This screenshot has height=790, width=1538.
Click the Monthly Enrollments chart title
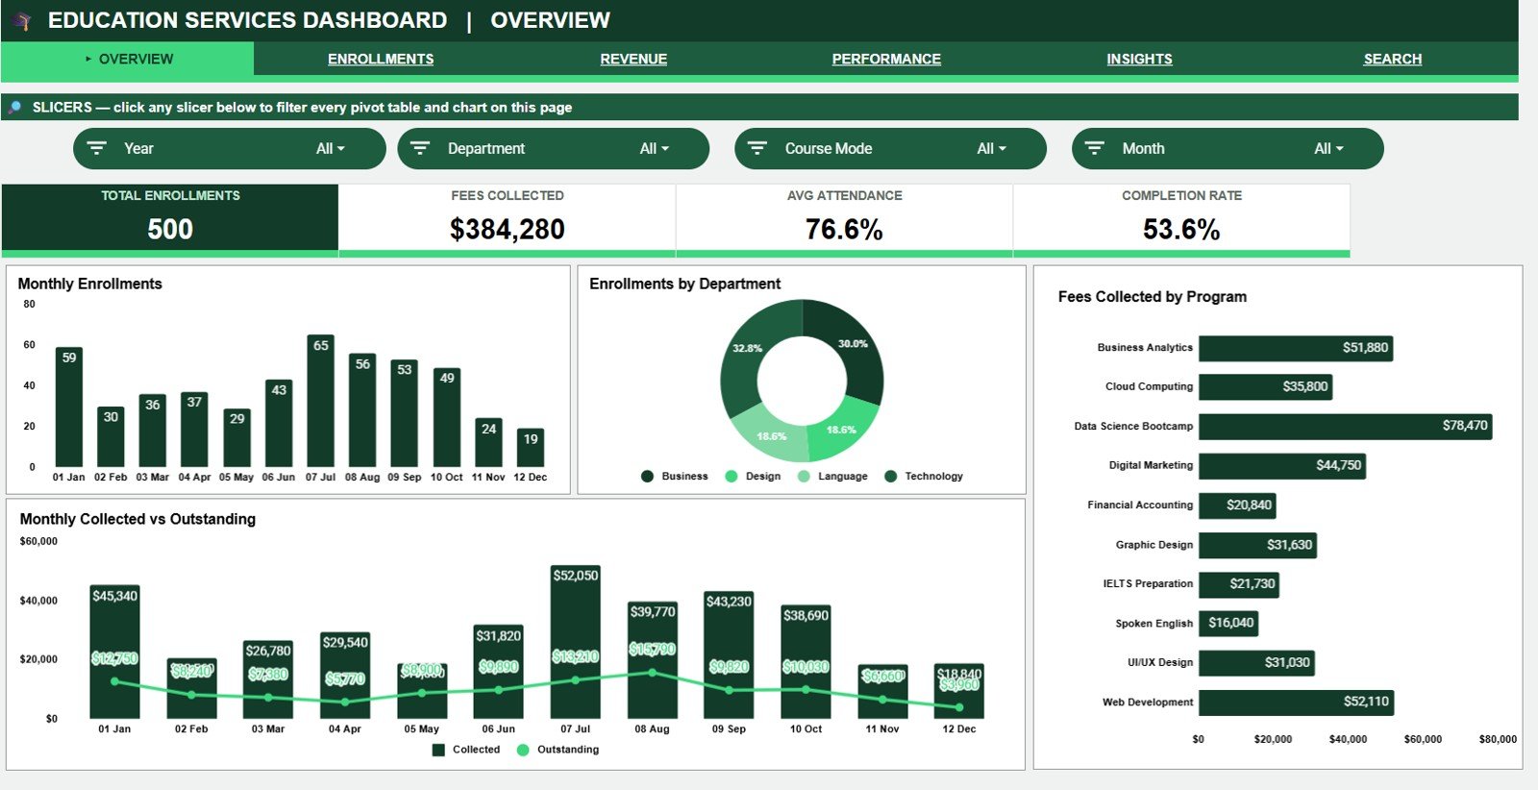coord(89,284)
